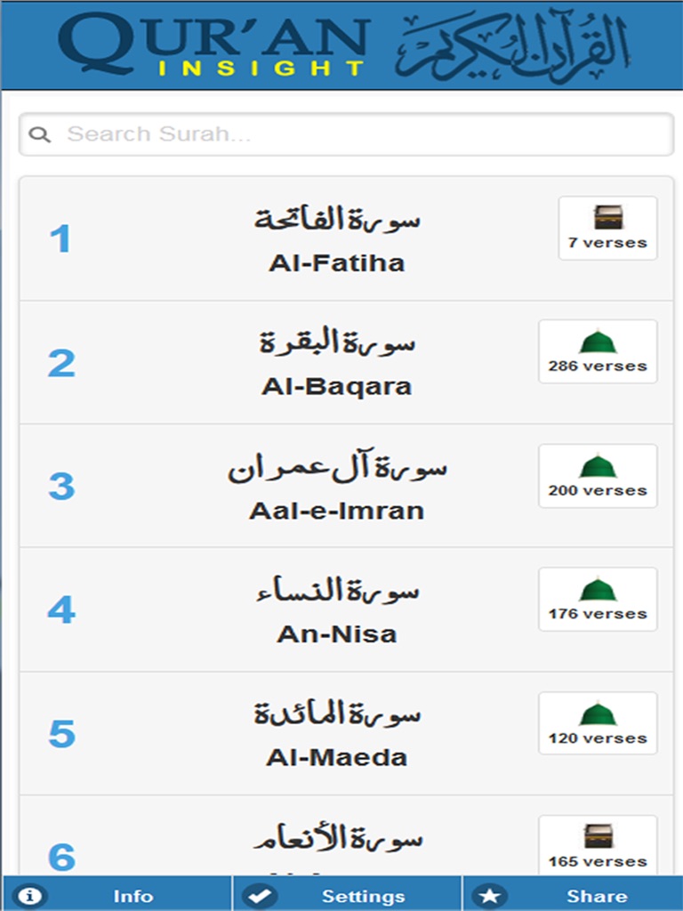
Task: Click the Share star icon
Action: (488, 895)
